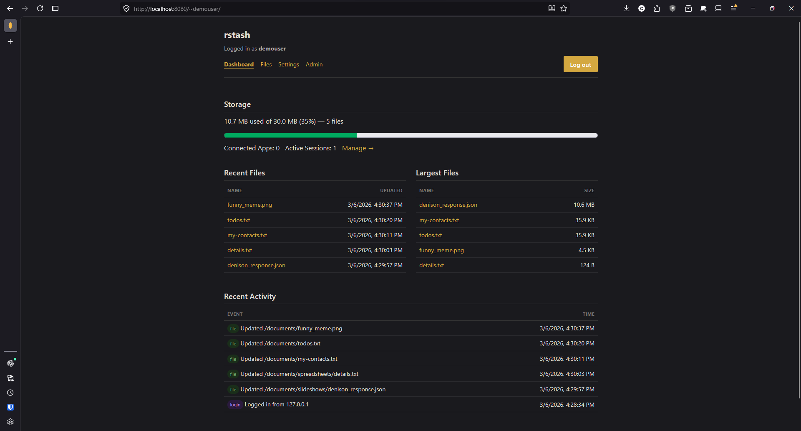Viewport: 801px width, 431px height.
Task: Open site information from the address bar
Action: (126, 8)
